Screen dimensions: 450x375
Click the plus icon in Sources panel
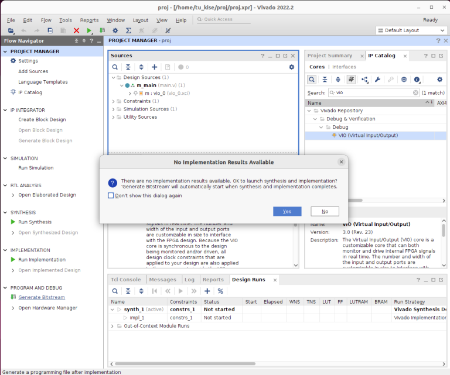click(154, 67)
